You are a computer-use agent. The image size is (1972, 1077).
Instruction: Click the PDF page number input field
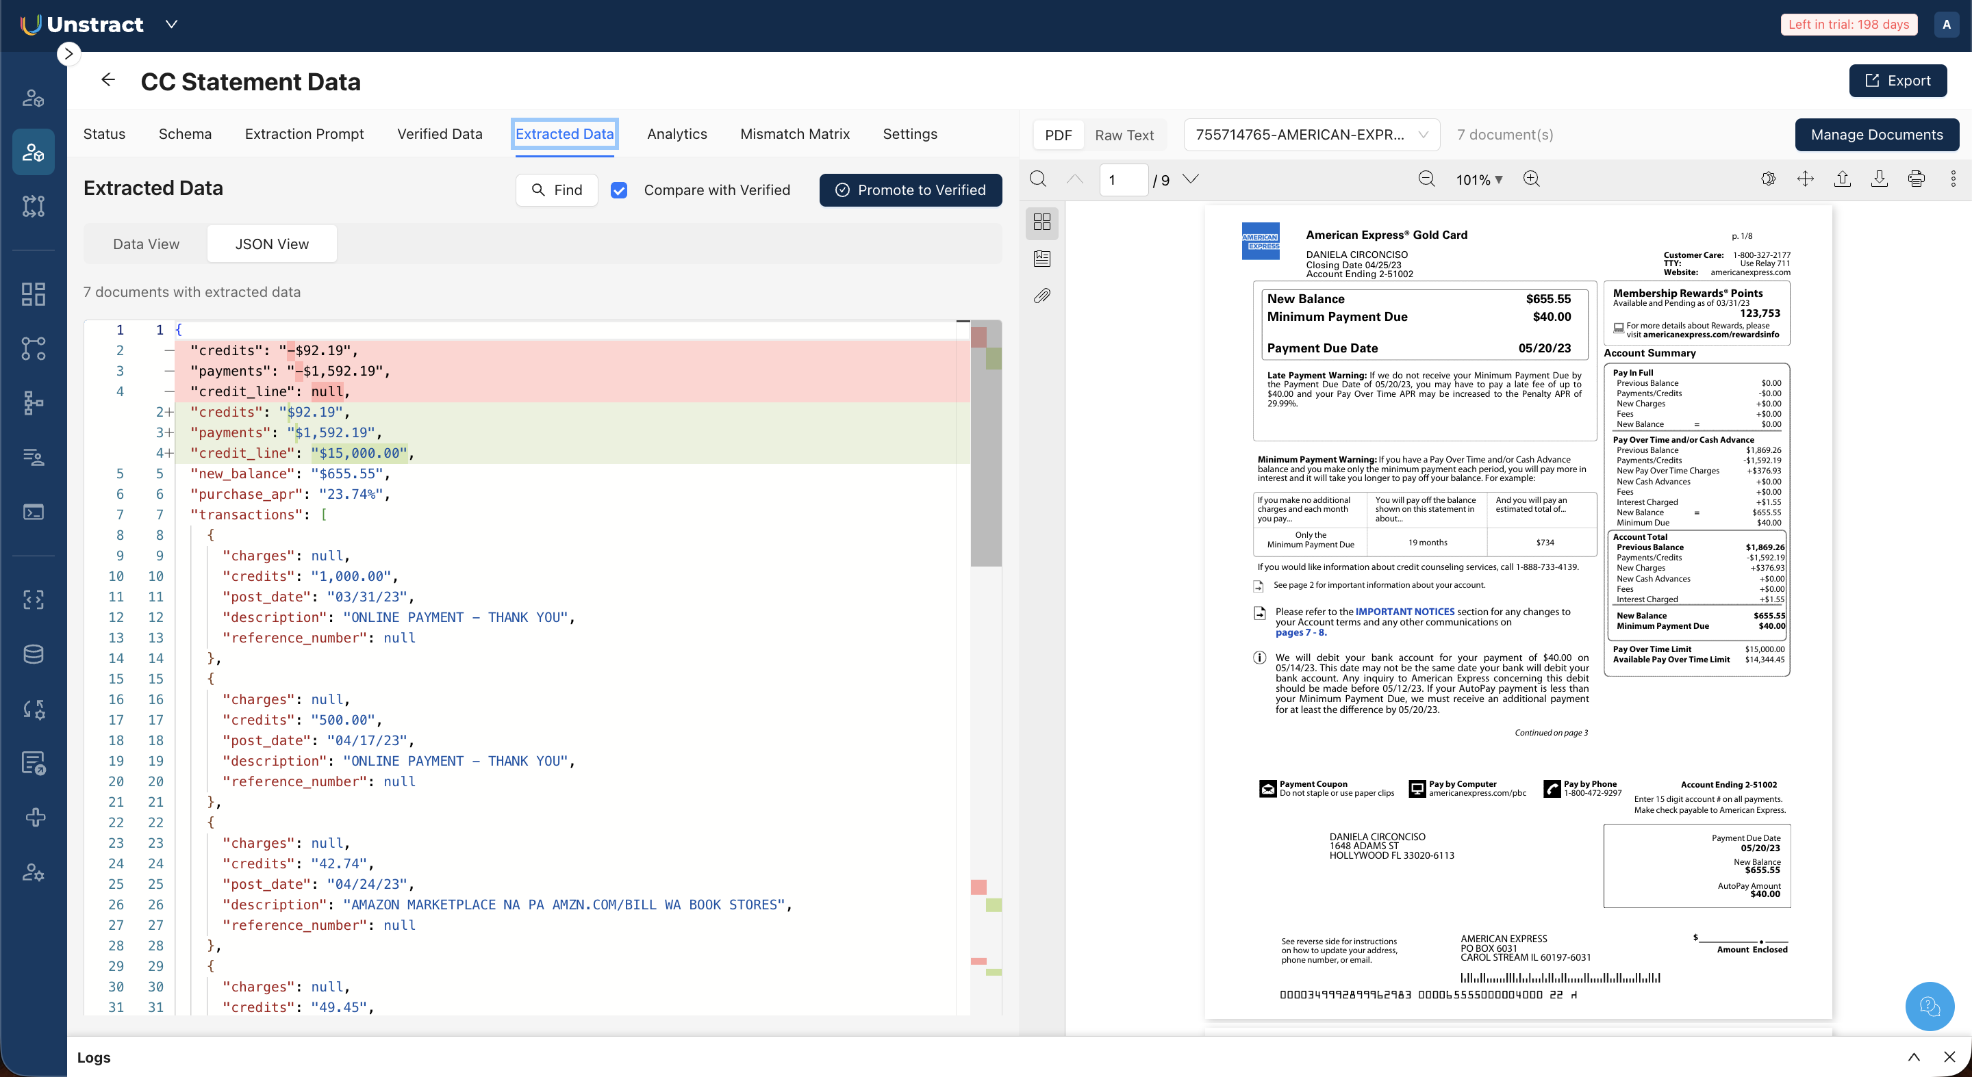pos(1123,180)
